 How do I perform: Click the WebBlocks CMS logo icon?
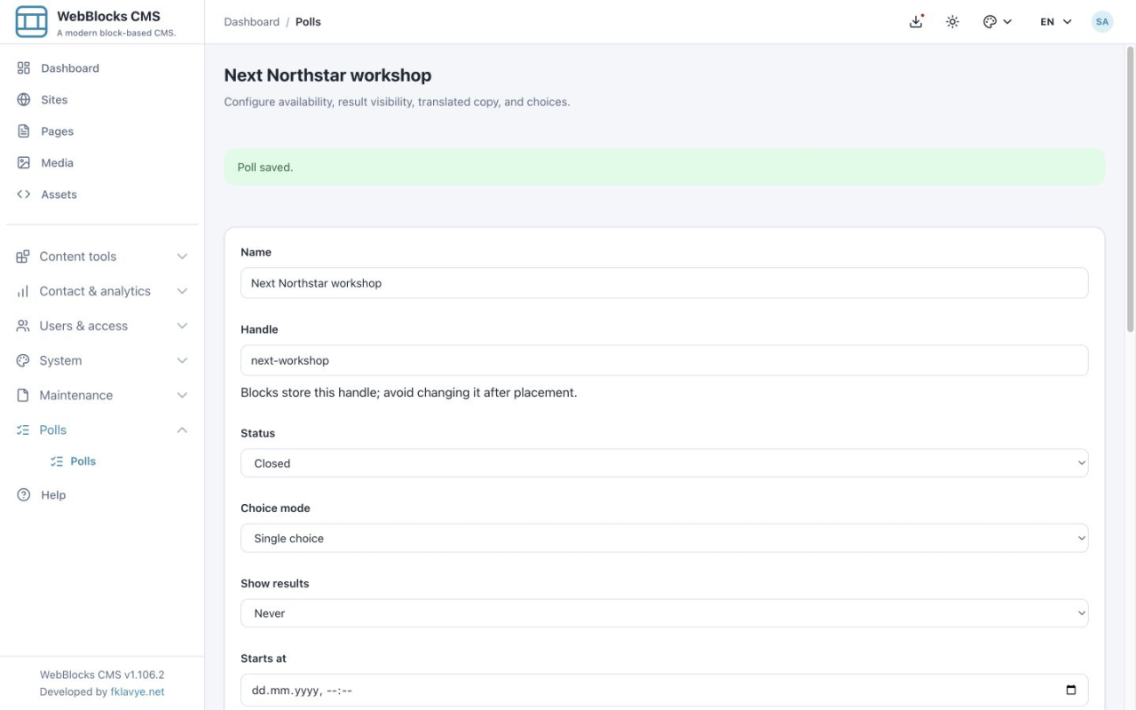[x=32, y=21]
